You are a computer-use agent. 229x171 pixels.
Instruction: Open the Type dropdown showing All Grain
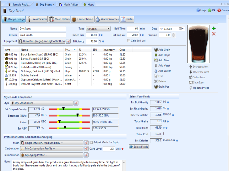[x=98, y=29]
